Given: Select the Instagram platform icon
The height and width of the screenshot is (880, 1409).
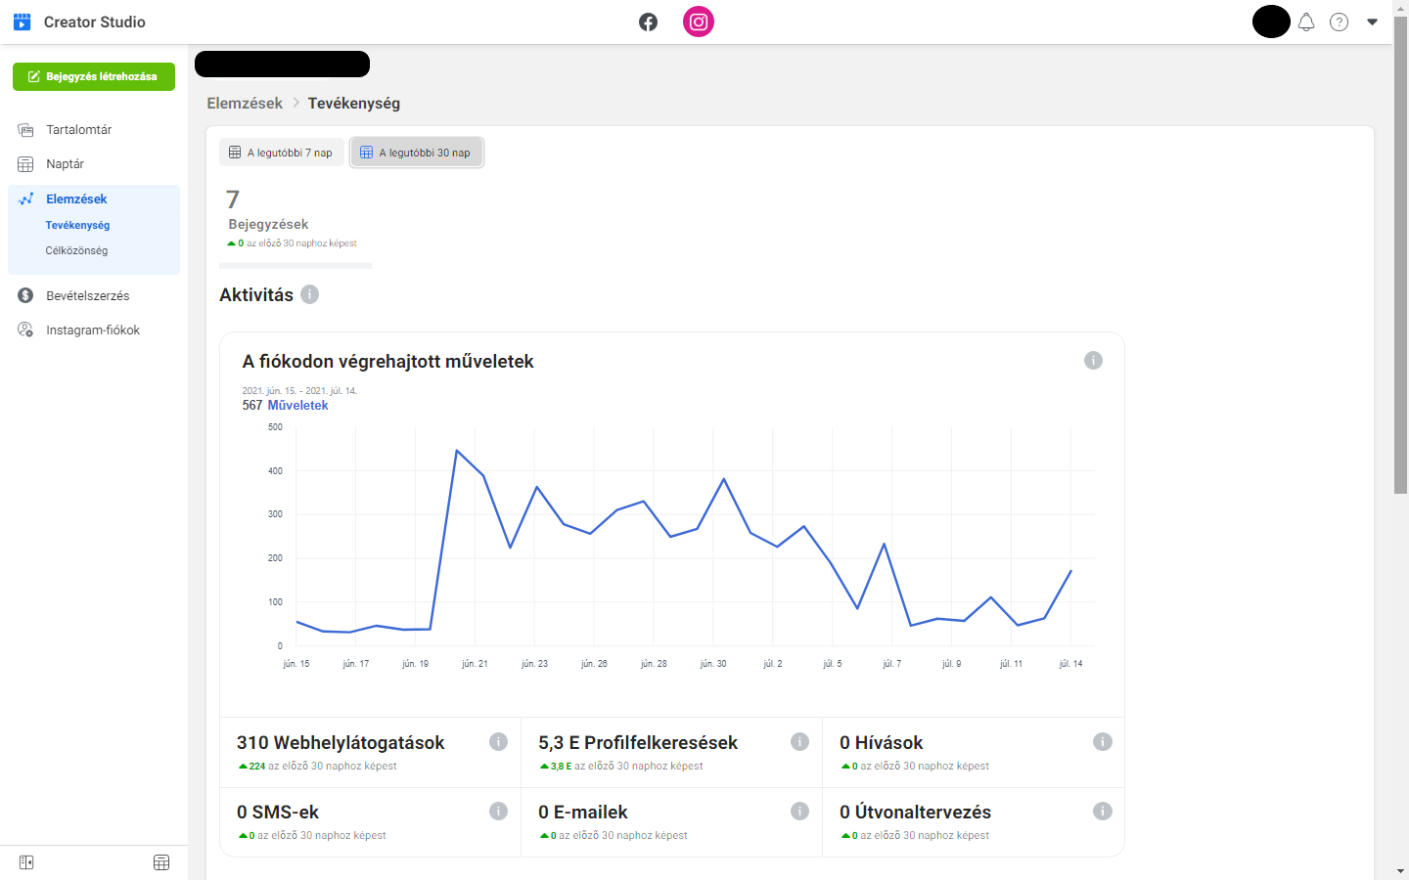Looking at the screenshot, I should pos(699,22).
